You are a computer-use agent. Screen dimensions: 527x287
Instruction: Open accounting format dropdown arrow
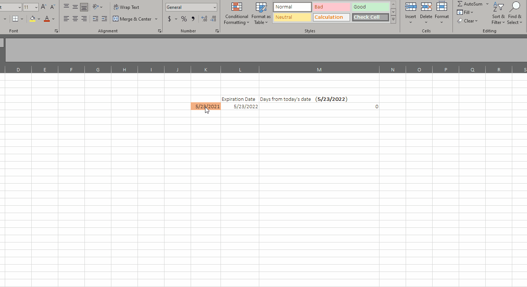click(176, 19)
